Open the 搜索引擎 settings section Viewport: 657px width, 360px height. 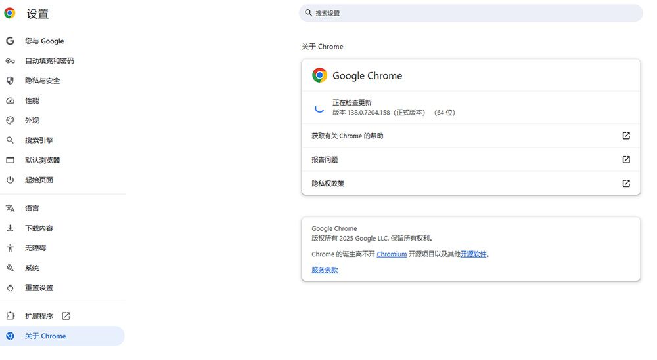[39, 140]
